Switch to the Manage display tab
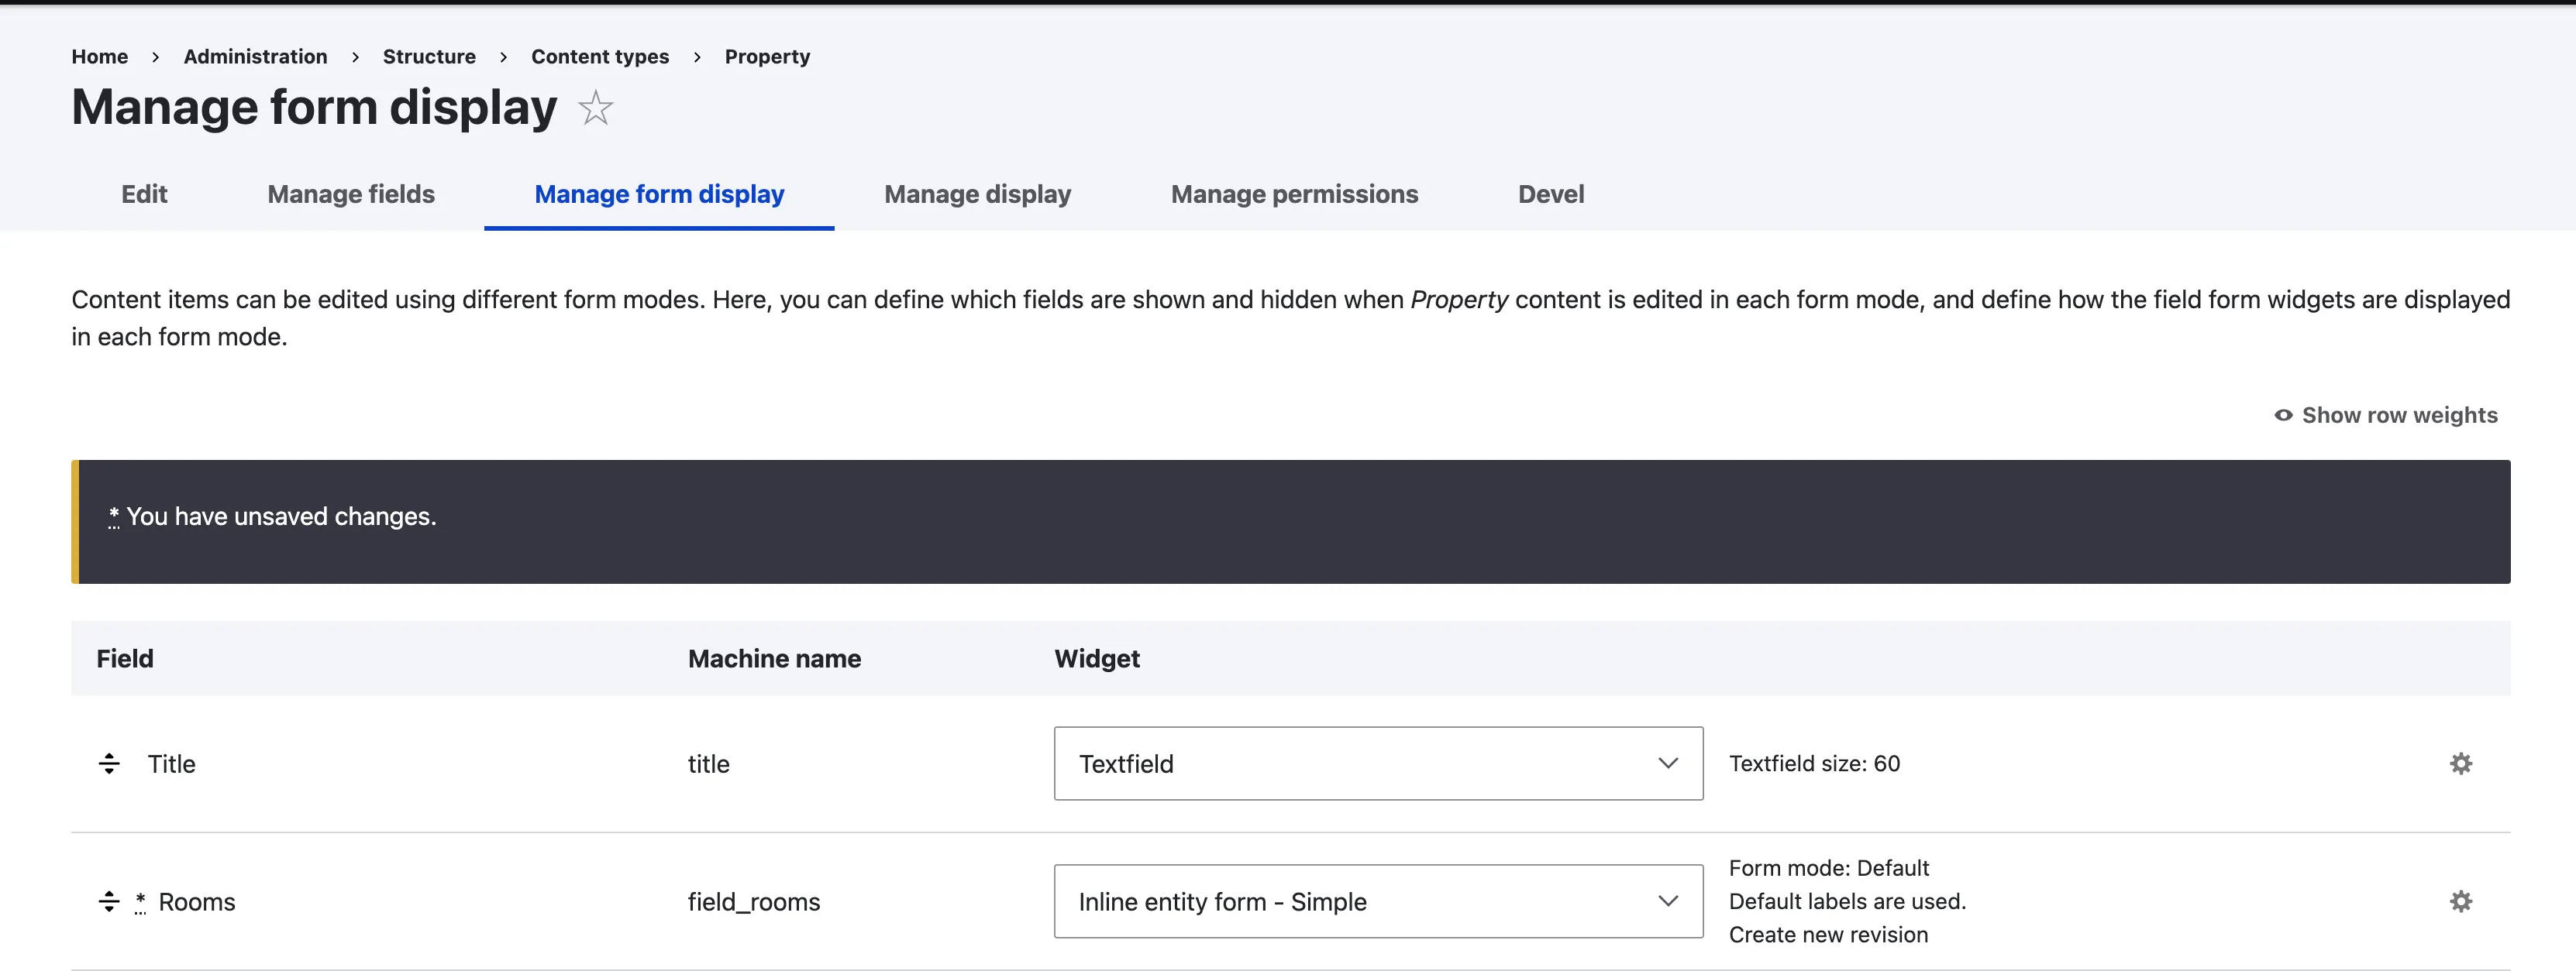The image size is (2576, 971). tap(977, 195)
